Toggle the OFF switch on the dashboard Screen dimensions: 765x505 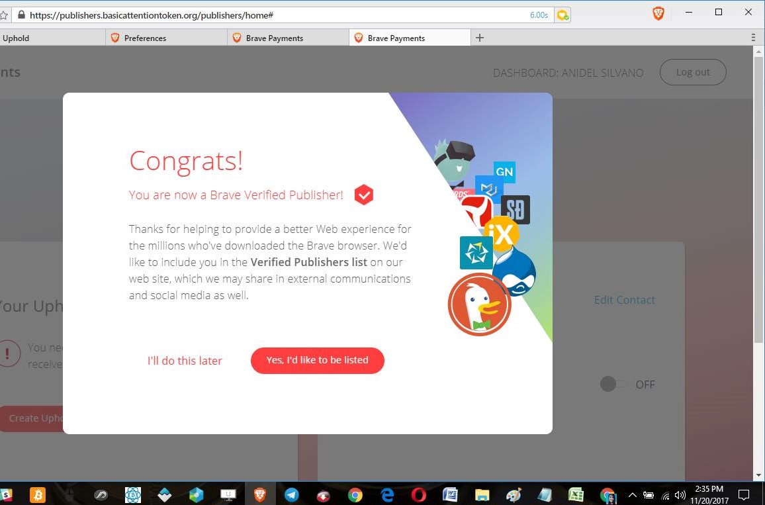[x=613, y=385]
